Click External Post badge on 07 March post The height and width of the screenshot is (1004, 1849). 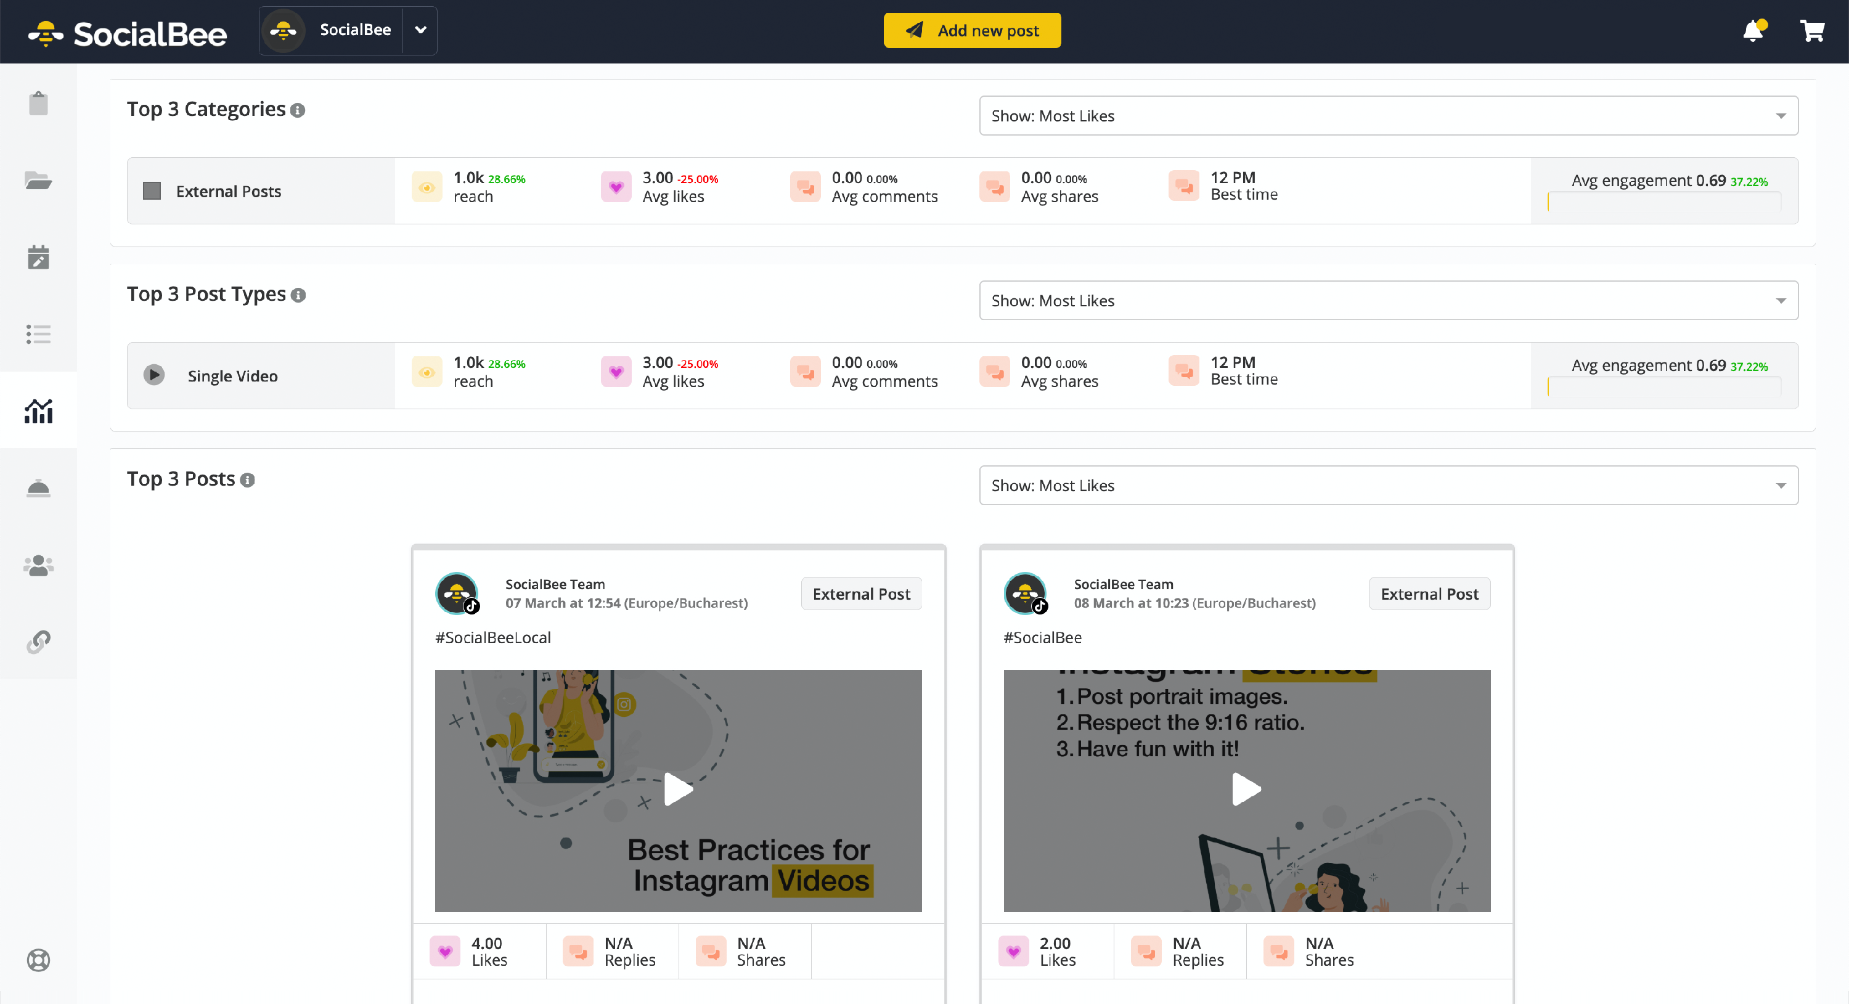pos(862,594)
